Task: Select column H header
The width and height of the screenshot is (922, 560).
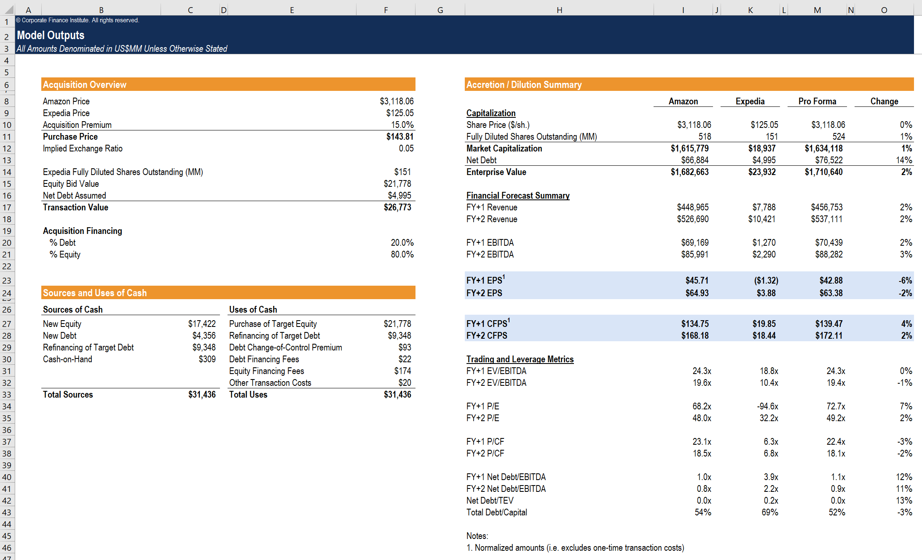Action: tap(559, 10)
